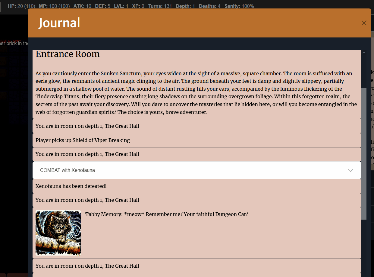Click the DEF: 5 stat
Screen dimensions: 374x277
click(102, 6)
